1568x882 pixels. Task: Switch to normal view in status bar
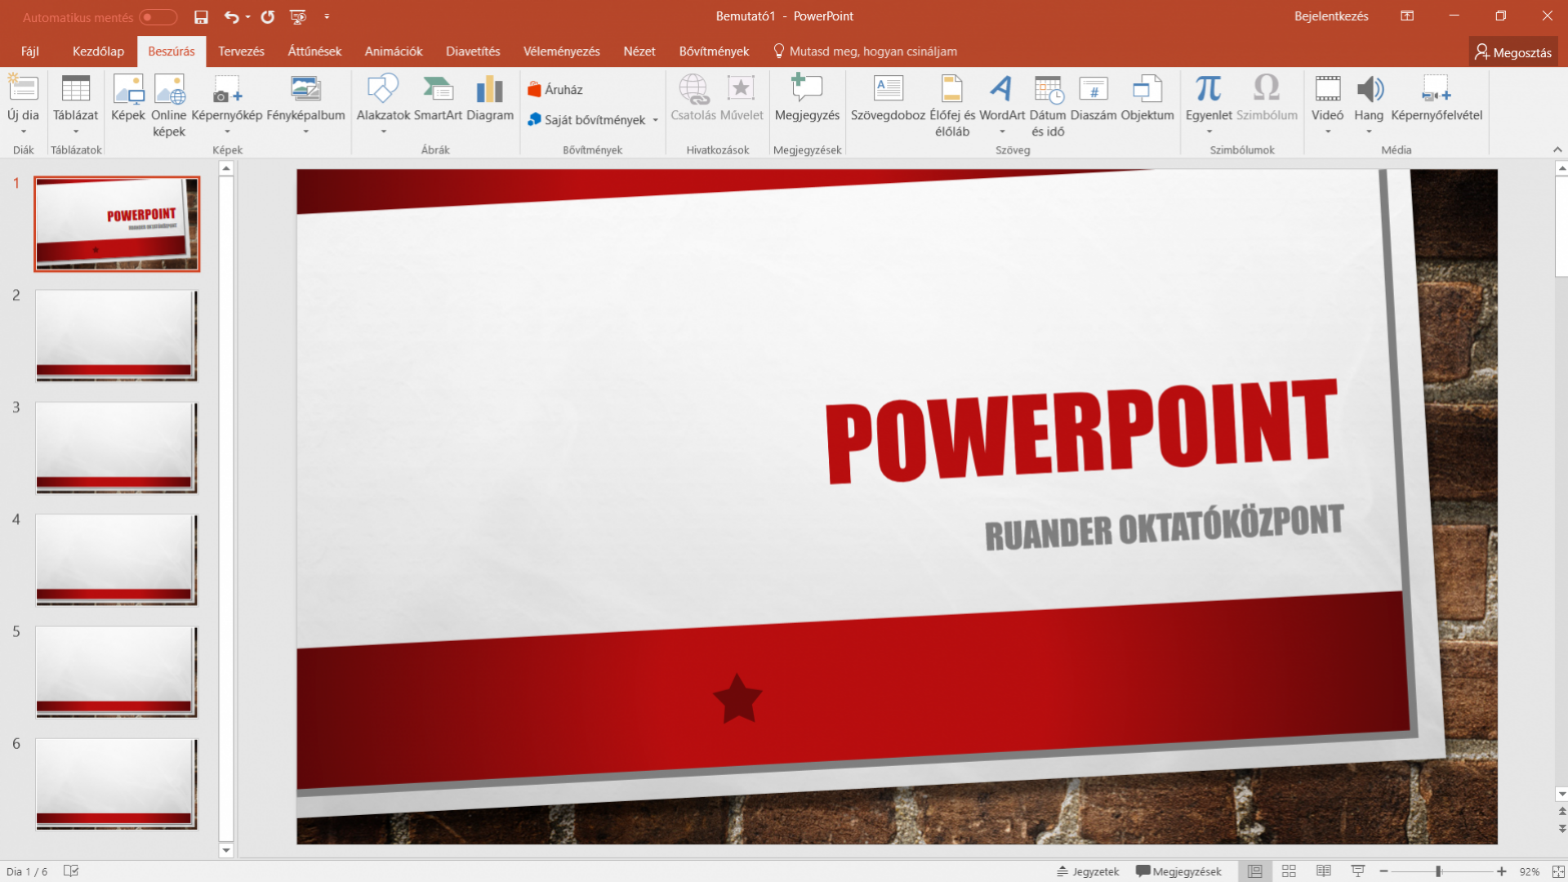coord(1255,871)
